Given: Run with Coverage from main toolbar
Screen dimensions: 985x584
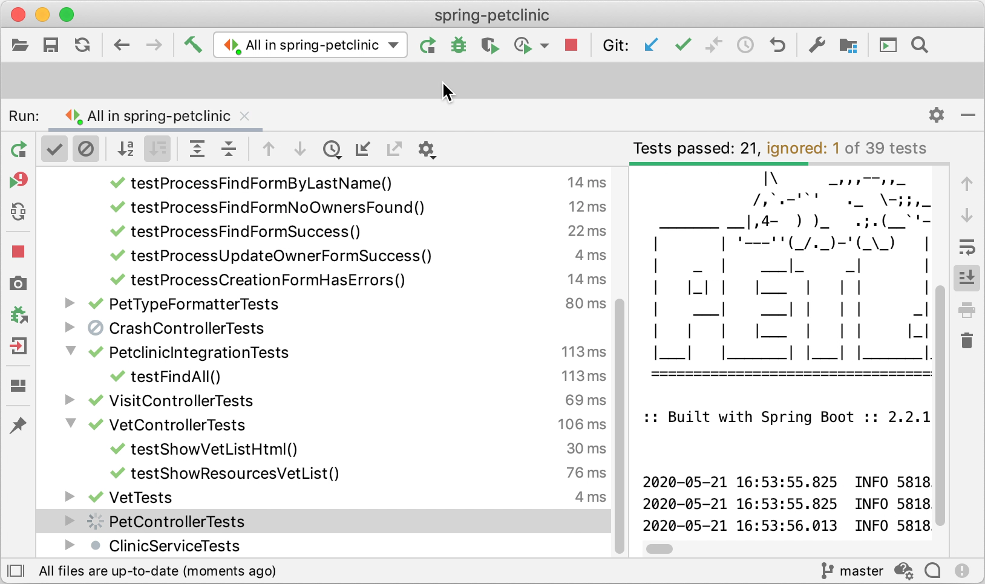Looking at the screenshot, I should [490, 45].
